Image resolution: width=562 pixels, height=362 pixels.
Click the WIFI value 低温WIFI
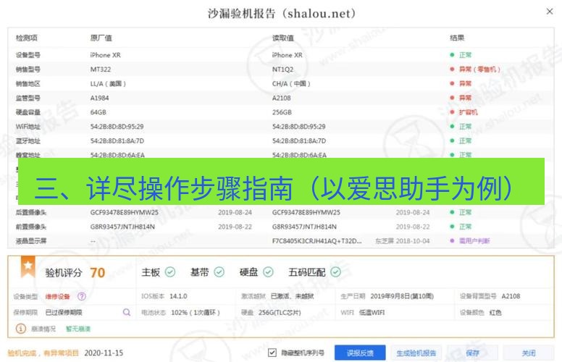[372, 313]
